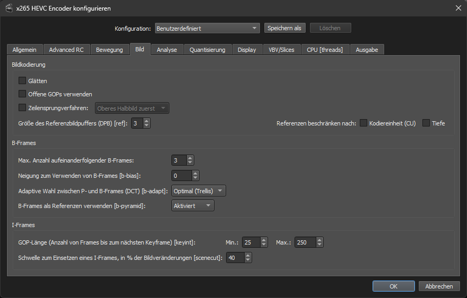Viewport: 467px width, 298px height.
Task: Open the b-pyramid Aktiviert dropdown
Action: 193,205
